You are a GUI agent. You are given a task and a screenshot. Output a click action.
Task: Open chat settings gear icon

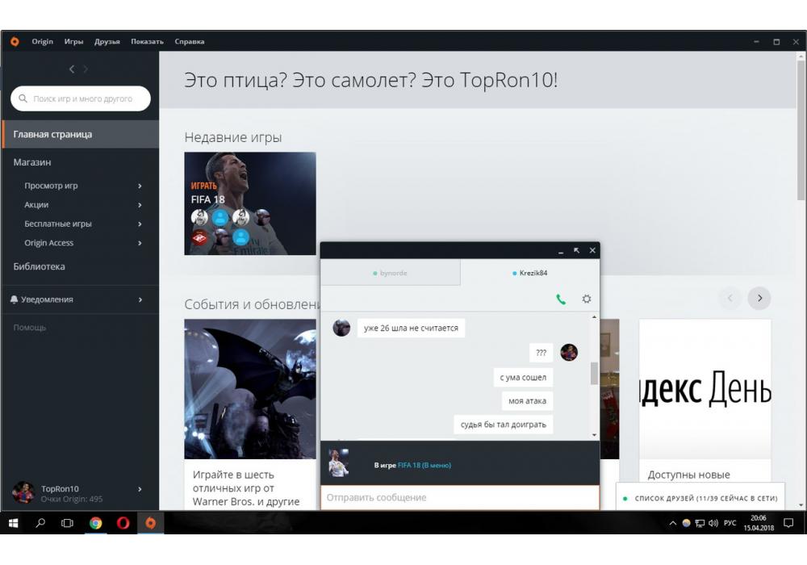[586, 299]
